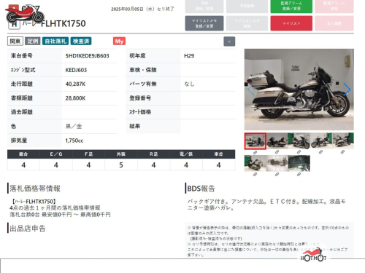Click the red My badge
365x273 pixels.
click(119, 41)
